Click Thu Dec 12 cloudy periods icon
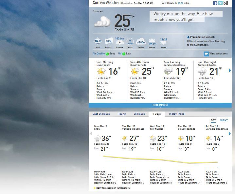Image resolution: width=235 pixels, height=194 pixels. coord(181,139)
